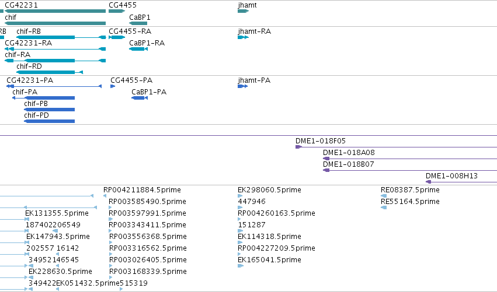
Task: Click the RE08387.5prime EST glyph
Action: coord(384,196)
